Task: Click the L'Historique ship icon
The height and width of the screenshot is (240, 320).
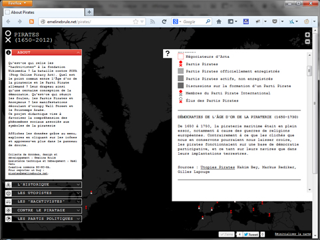Action: [9, 184]
